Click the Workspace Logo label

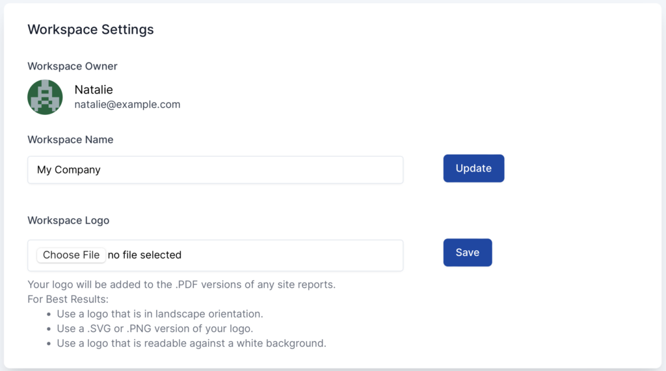point(68,220)
